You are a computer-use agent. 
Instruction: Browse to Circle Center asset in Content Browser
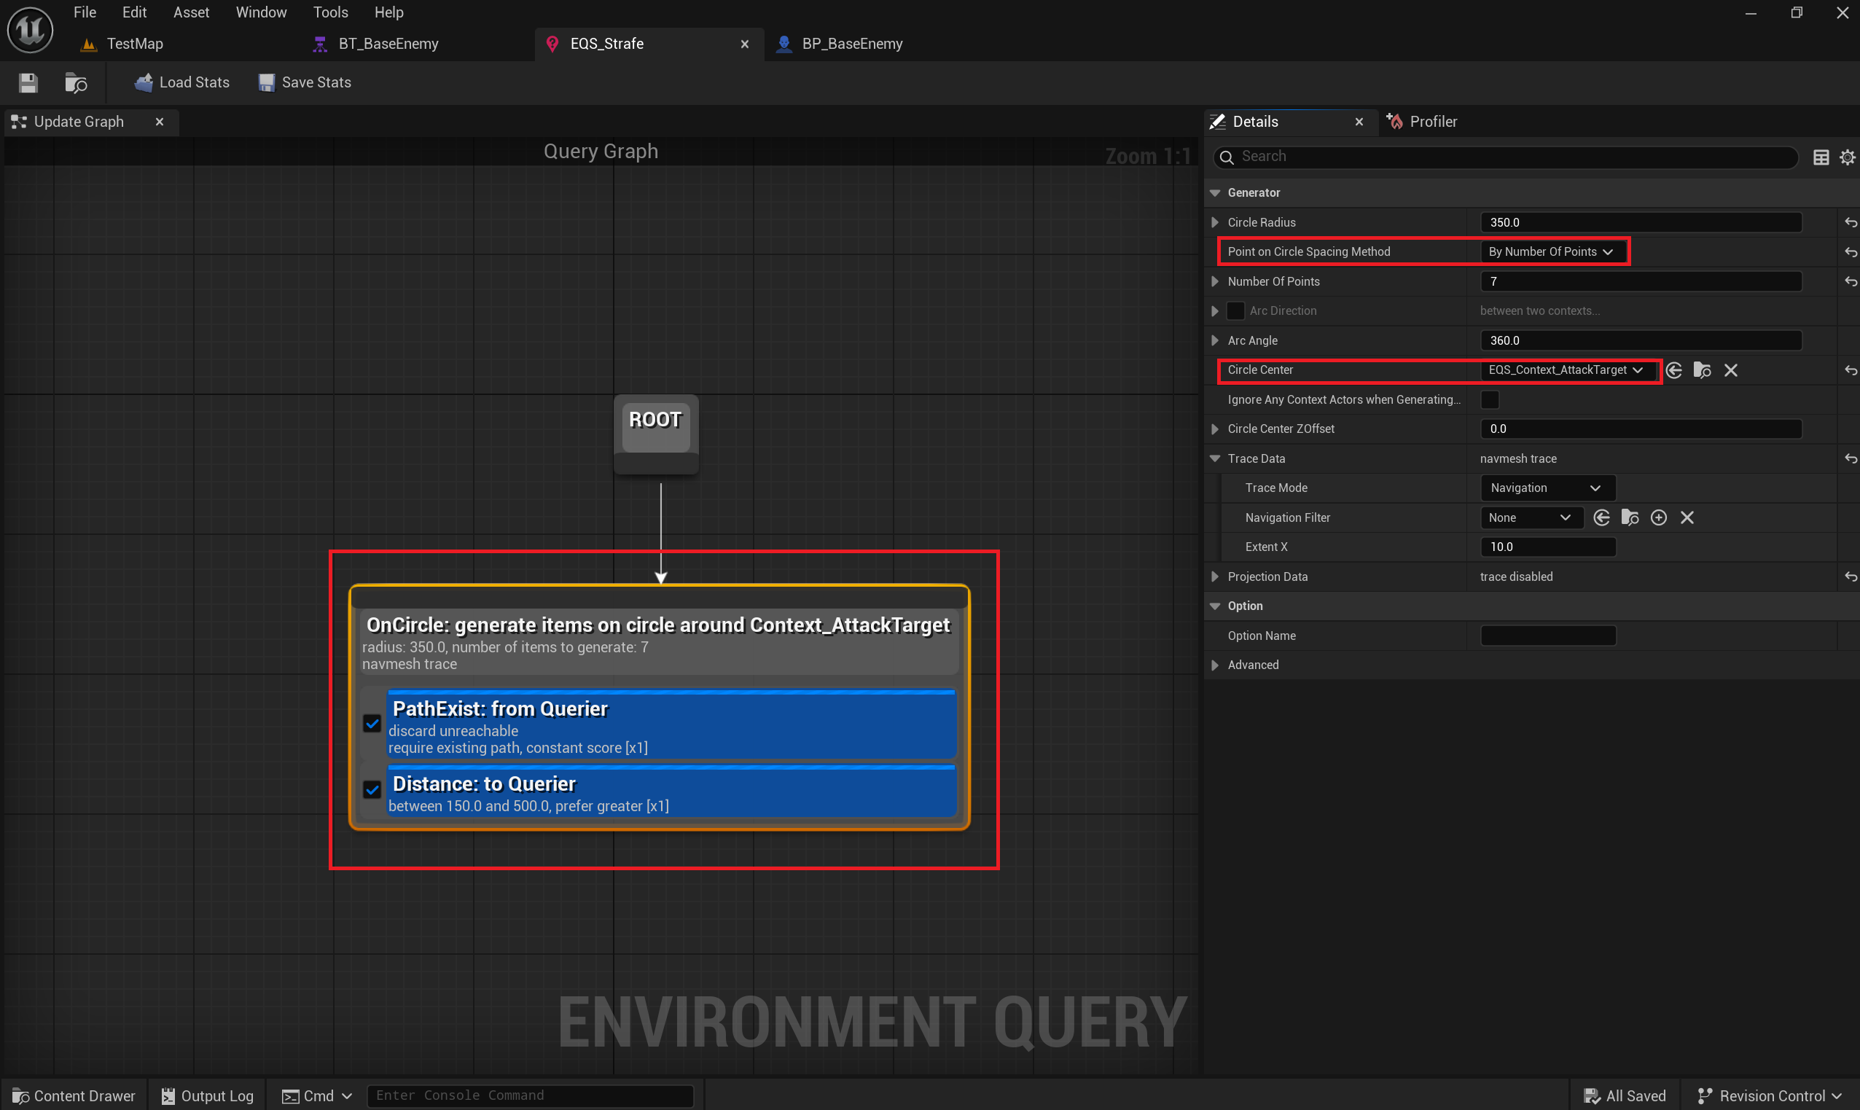[x=1702, y=370]
